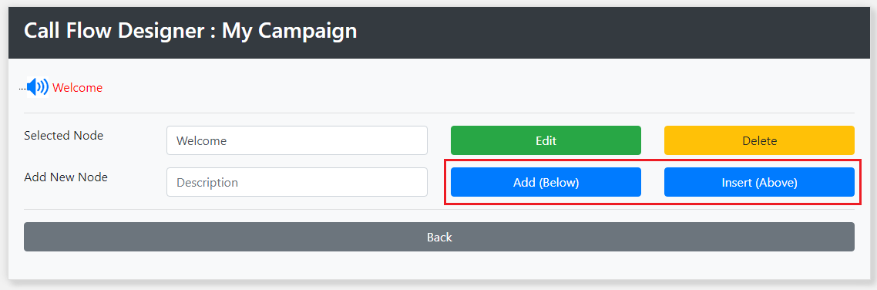The width and height of the screenshot is (877, 290).
Task: Click the yellow Delete button
Action: point(759,140)
